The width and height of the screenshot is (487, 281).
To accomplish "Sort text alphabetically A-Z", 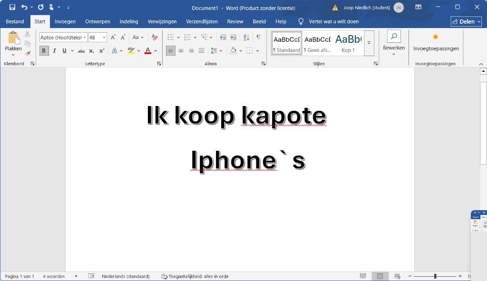I will point(246,38).
